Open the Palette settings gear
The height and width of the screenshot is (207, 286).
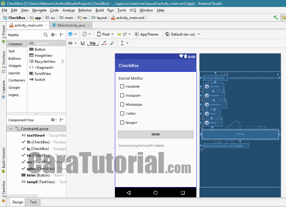tap(53, 35)
